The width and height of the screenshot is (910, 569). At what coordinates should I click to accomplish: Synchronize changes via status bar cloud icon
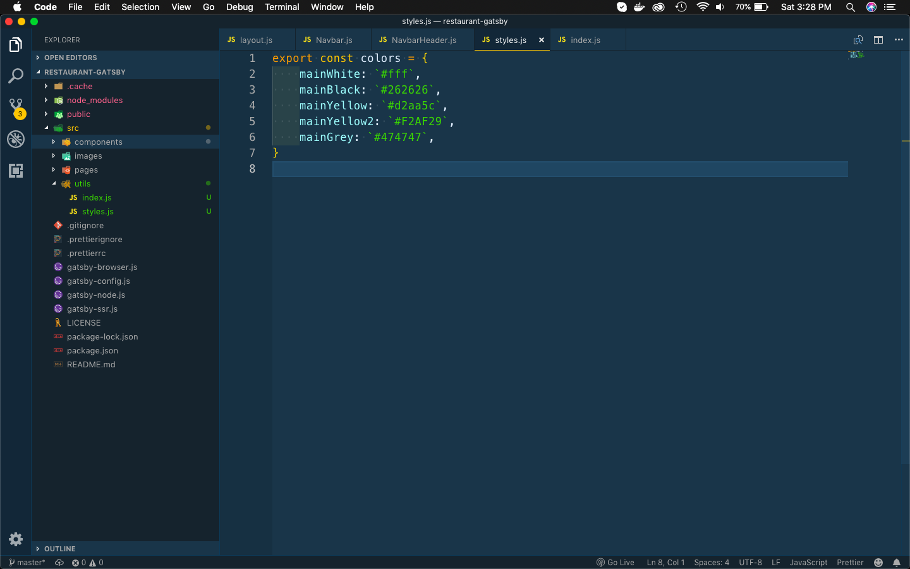click(59, 563)
